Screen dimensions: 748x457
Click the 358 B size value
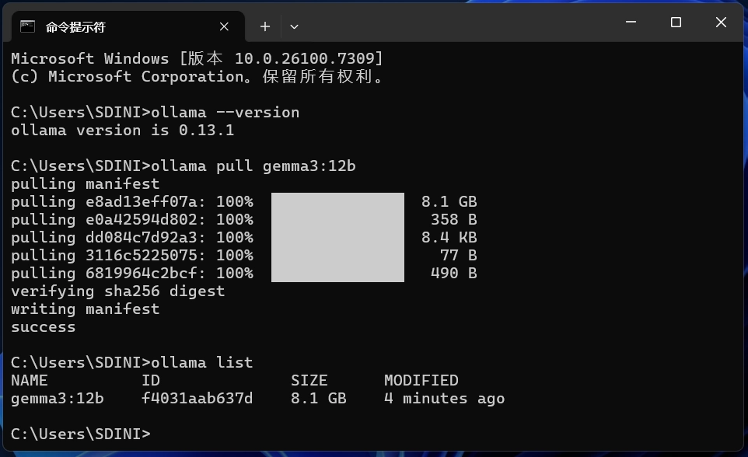coord(453,219)
